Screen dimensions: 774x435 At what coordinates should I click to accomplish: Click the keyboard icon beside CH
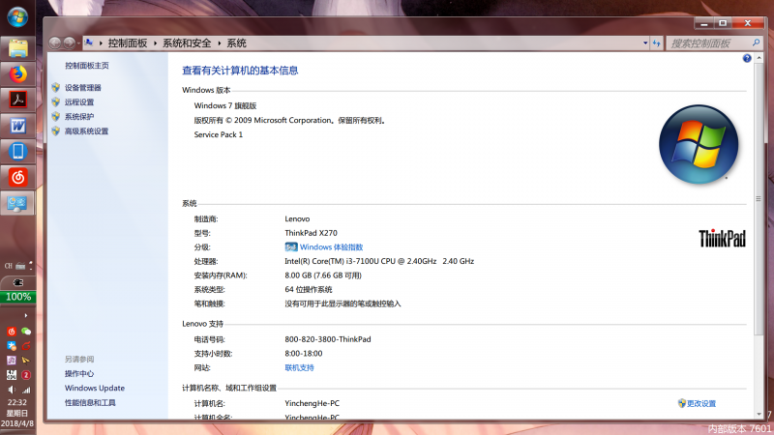(20, 266)
